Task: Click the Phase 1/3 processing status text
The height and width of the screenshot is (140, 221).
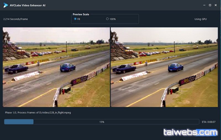Action: click(38, 112)
